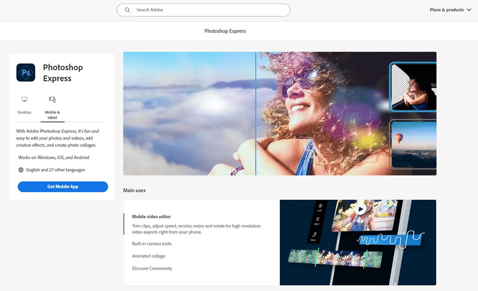Click the Photoshop Express page title
This screenshot has width=478, height=291.
tap(225, 31)
